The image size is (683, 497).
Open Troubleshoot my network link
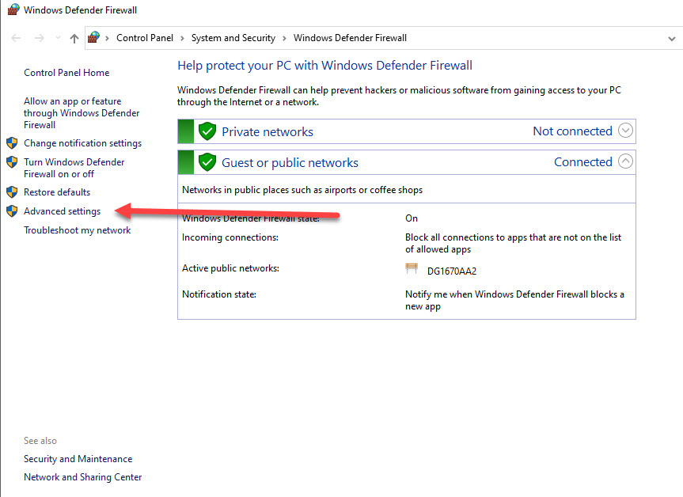(x=77, y=230)
